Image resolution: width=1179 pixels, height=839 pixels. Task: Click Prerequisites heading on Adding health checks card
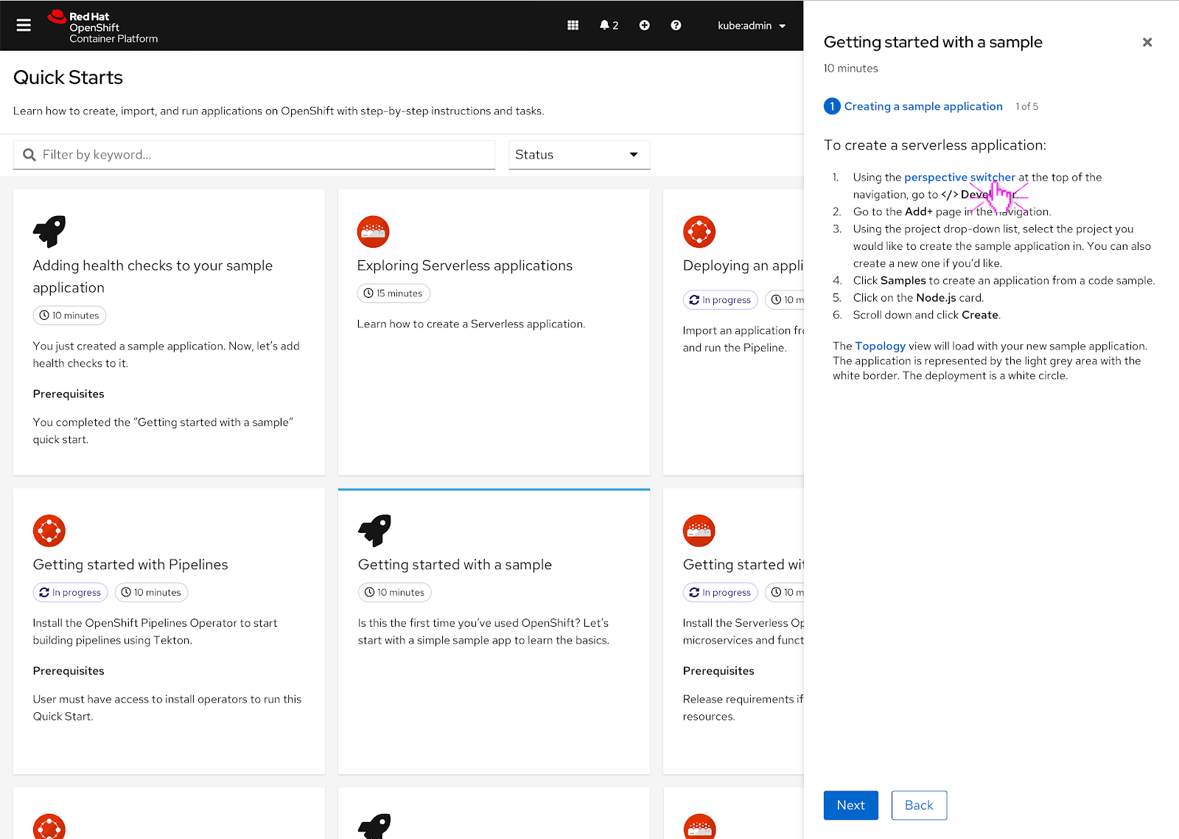[69, 394]
